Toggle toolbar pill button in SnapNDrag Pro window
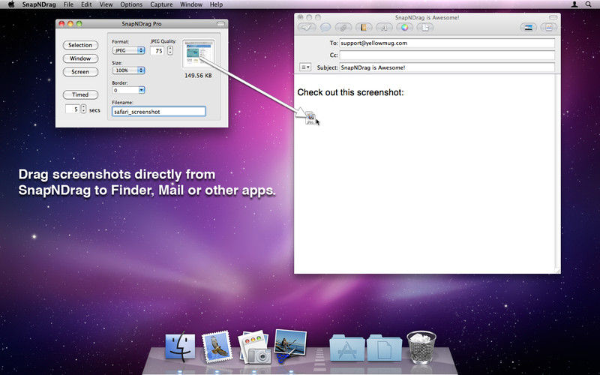The width and height of the screenshot is (600, 375). [x=220, y=24]
